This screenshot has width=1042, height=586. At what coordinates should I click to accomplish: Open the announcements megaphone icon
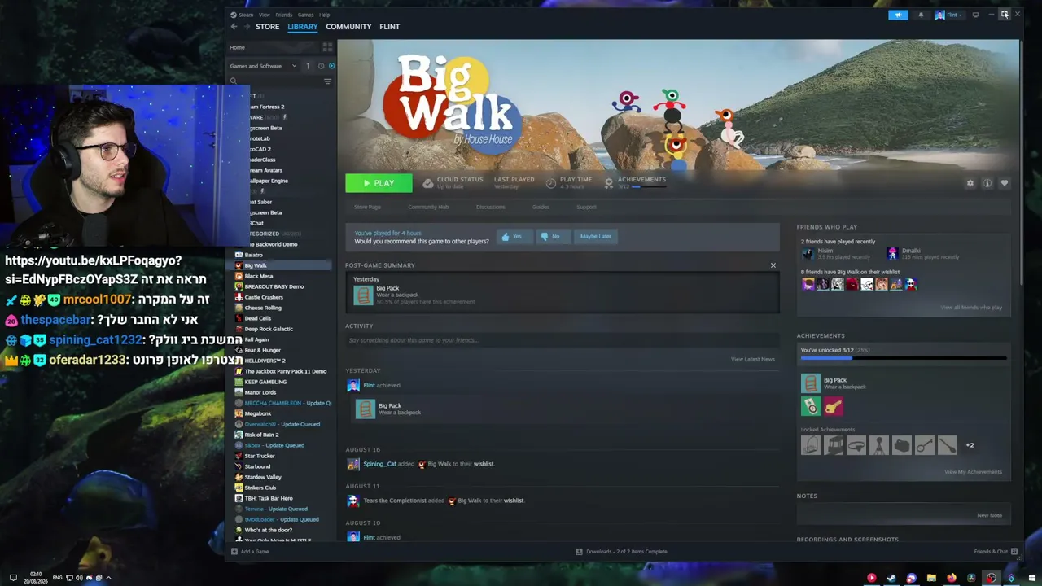898,15
